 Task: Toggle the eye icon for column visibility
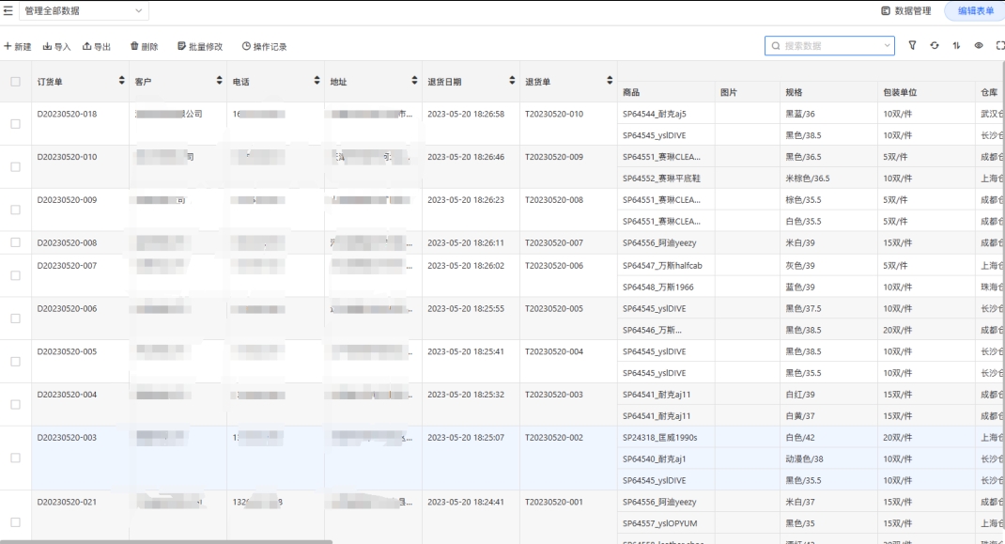click(x=978, y=46)
